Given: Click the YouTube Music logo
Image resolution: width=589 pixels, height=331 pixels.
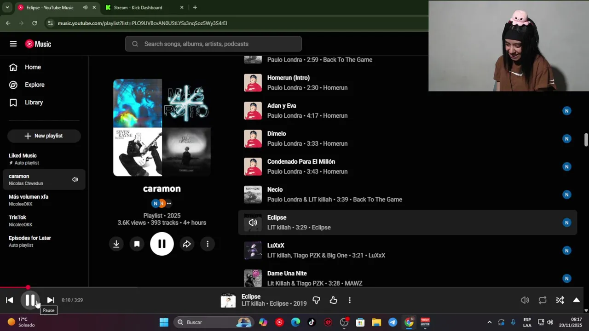Looking at the screenshot, I should (x=38, y=44).
